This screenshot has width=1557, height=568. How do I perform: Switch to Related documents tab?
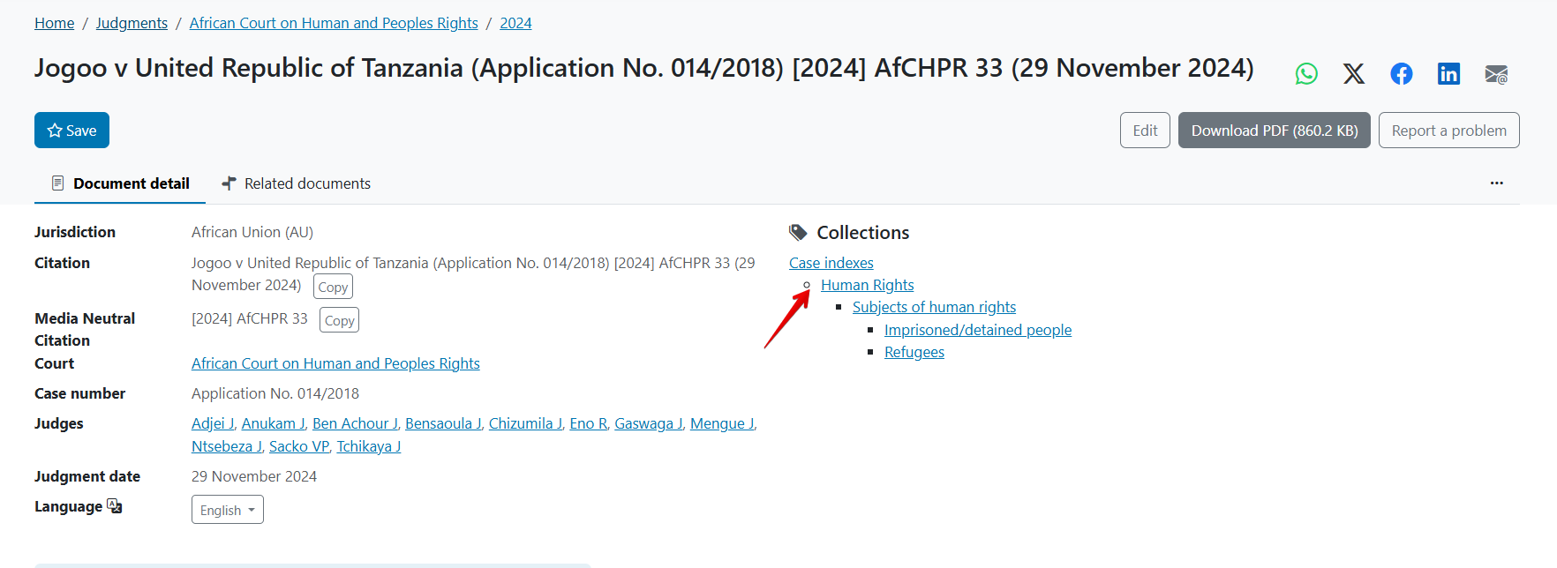297,183
